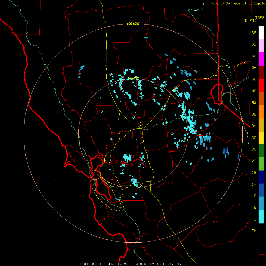Click the 100 NMI range ring label
The image size is (266, 266).
coord(133,24)
